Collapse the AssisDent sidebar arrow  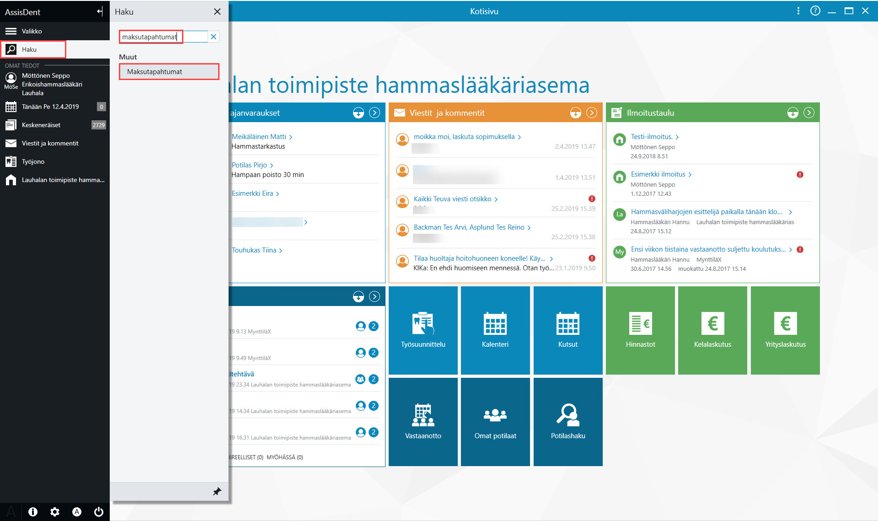pos(100,11)
